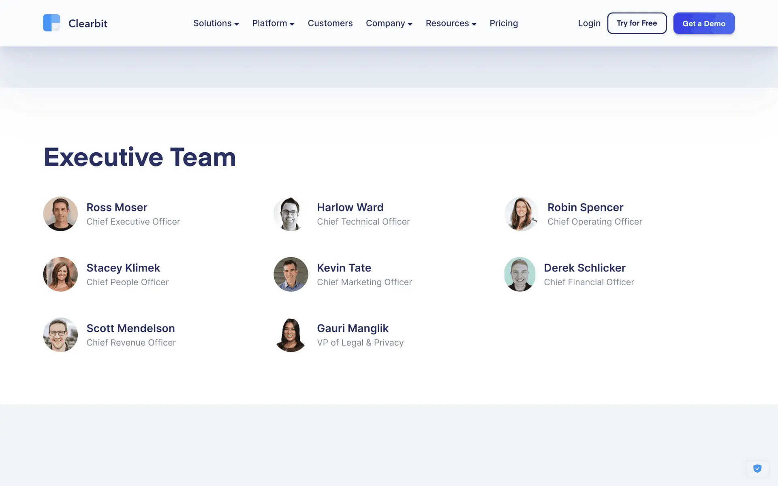The height and width of the screenshot is (486, 778).
Task: Open the Pricing page
Action: click(x=503, y=23)
